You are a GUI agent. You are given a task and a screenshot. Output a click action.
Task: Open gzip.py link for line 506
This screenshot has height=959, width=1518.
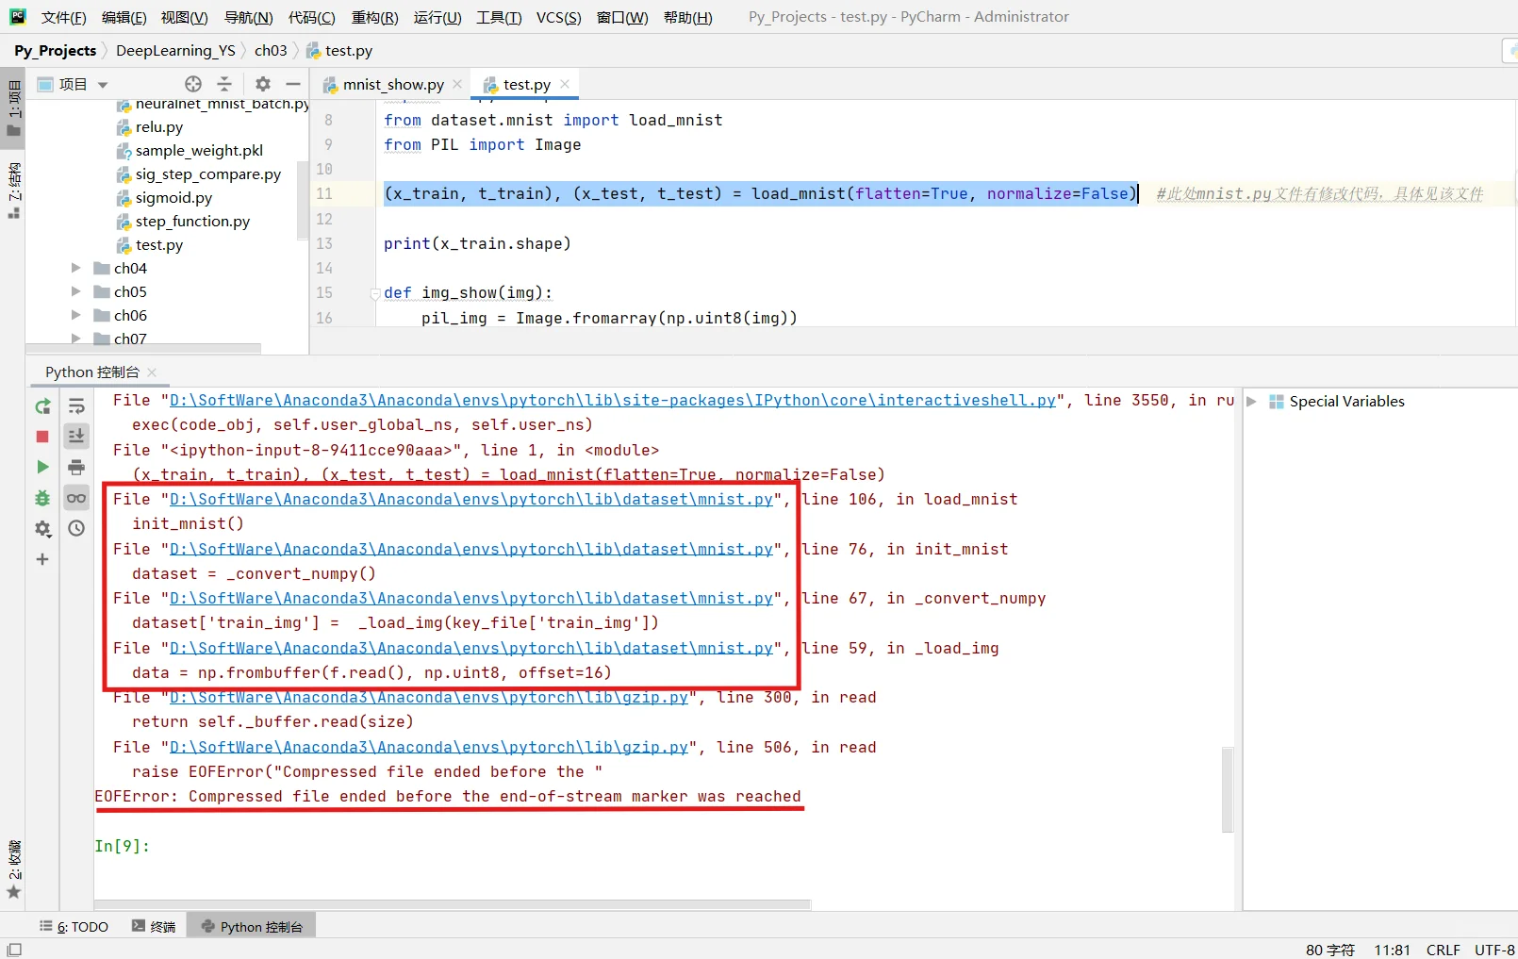[429, 748]
